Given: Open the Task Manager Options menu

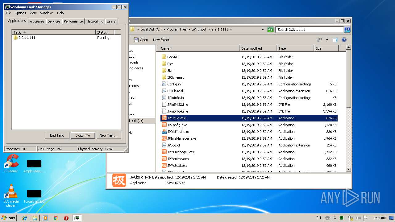Looking at the screenshot, I should point(20,13).
